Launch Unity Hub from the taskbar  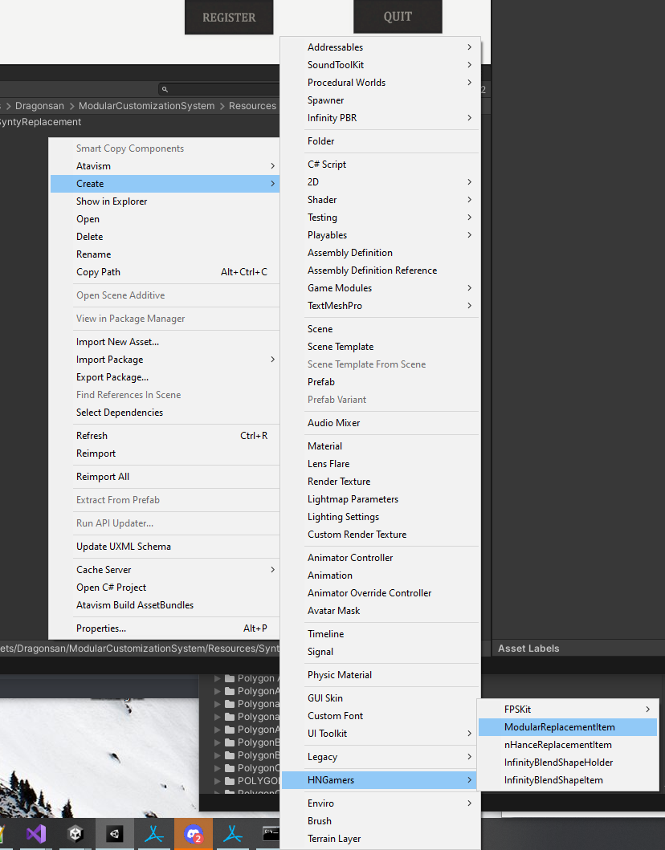click(x=75, y=833)
